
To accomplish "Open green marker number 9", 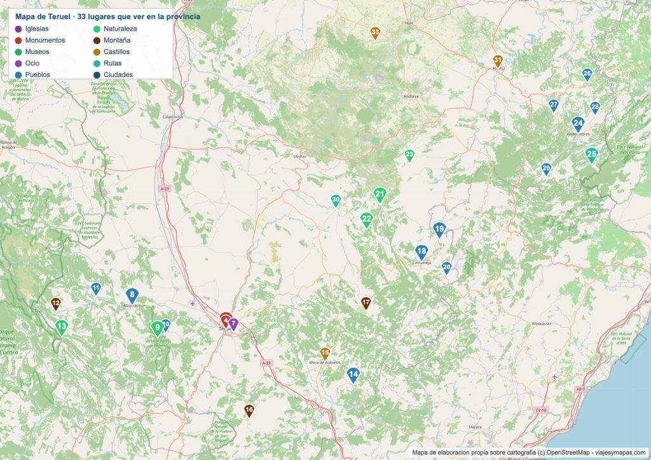I will pyautogui.click(x=158, y=329).
